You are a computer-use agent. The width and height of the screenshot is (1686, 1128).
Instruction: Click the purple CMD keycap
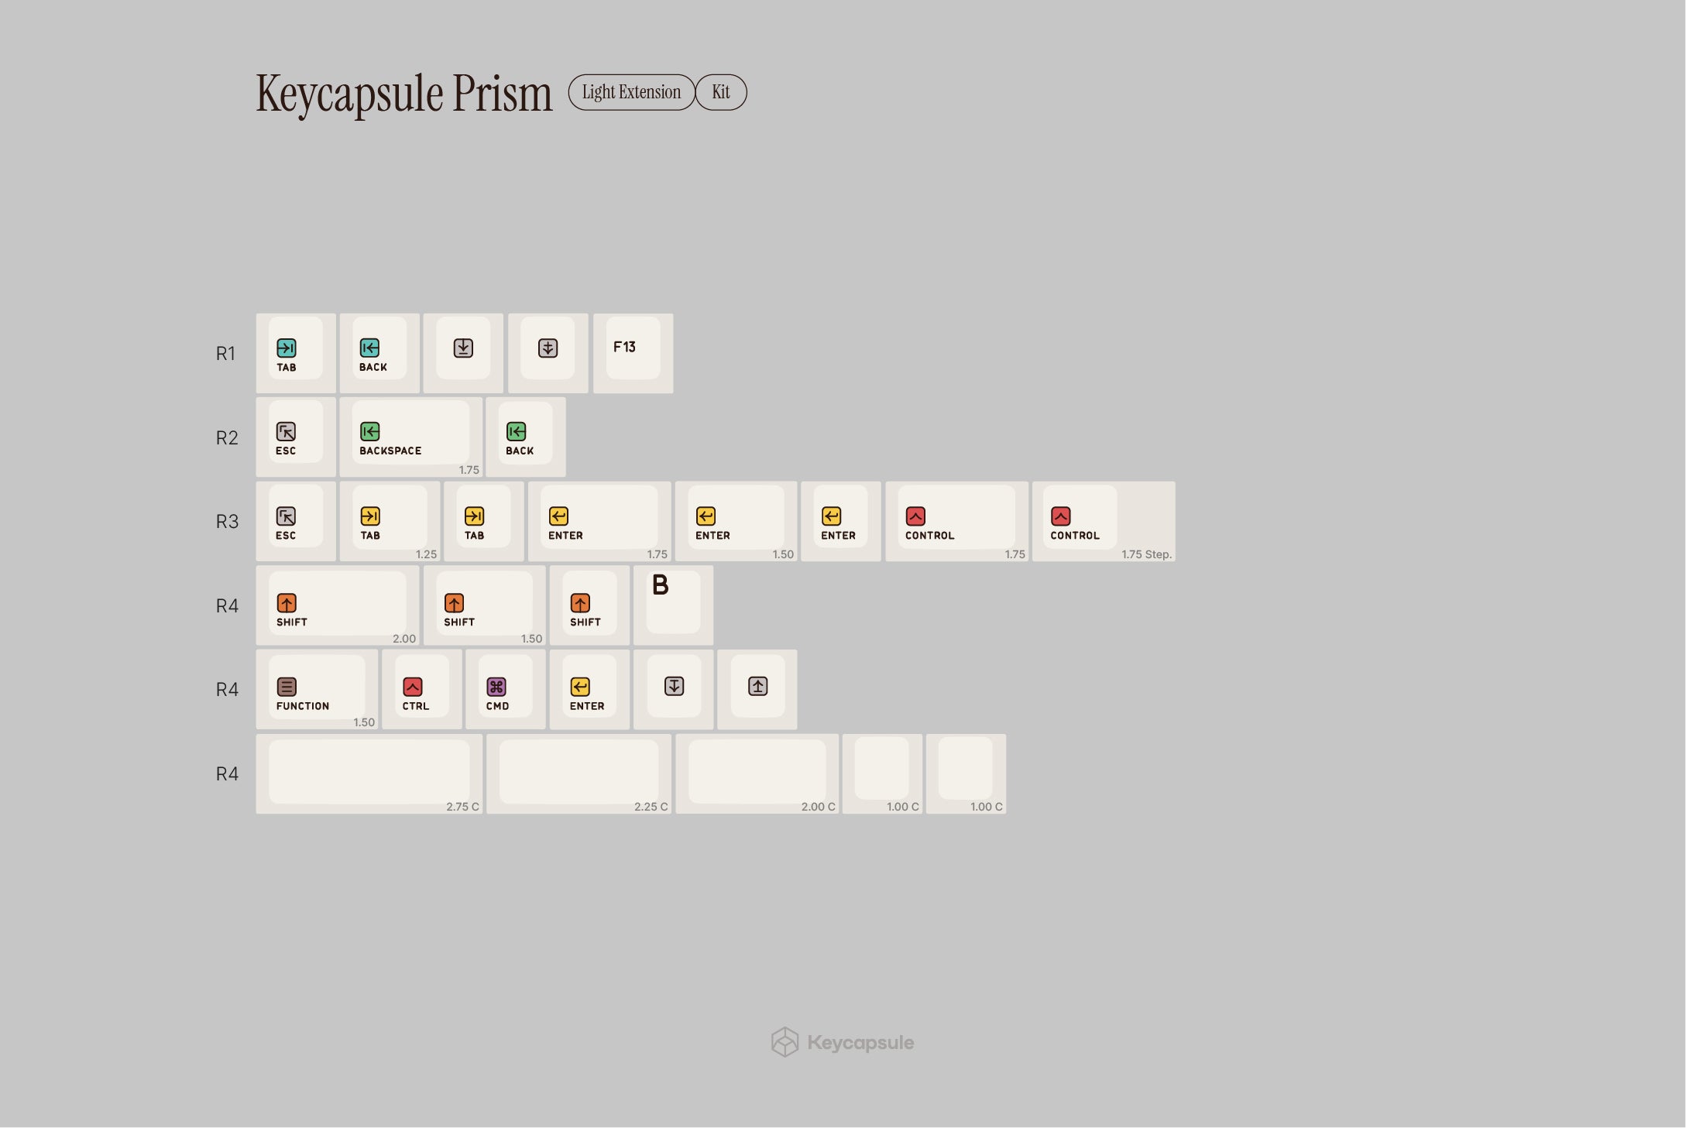coord(506,689)
